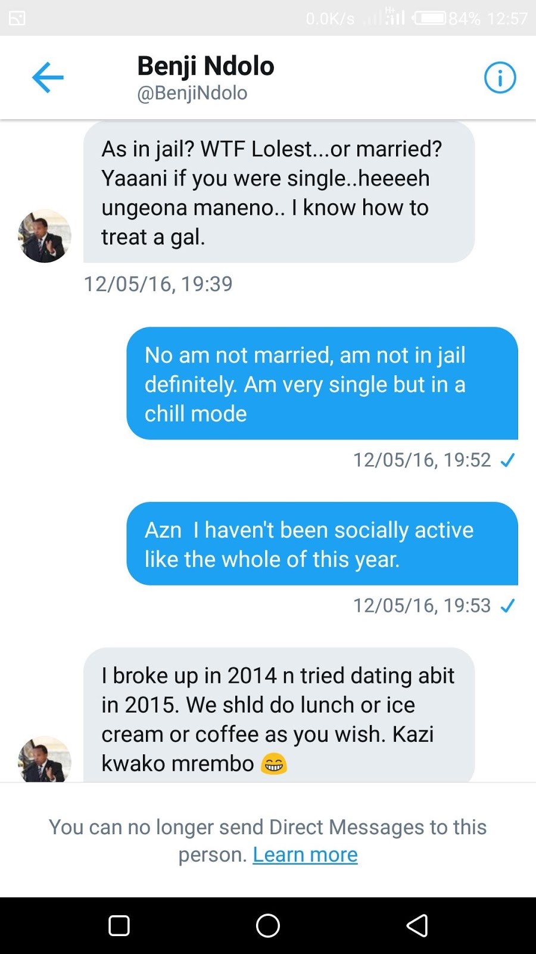The height and width of the screenshot is (954, 536).
Task: Tap the 19:53 delivered checkmark
Action: [x=507, y=606]
